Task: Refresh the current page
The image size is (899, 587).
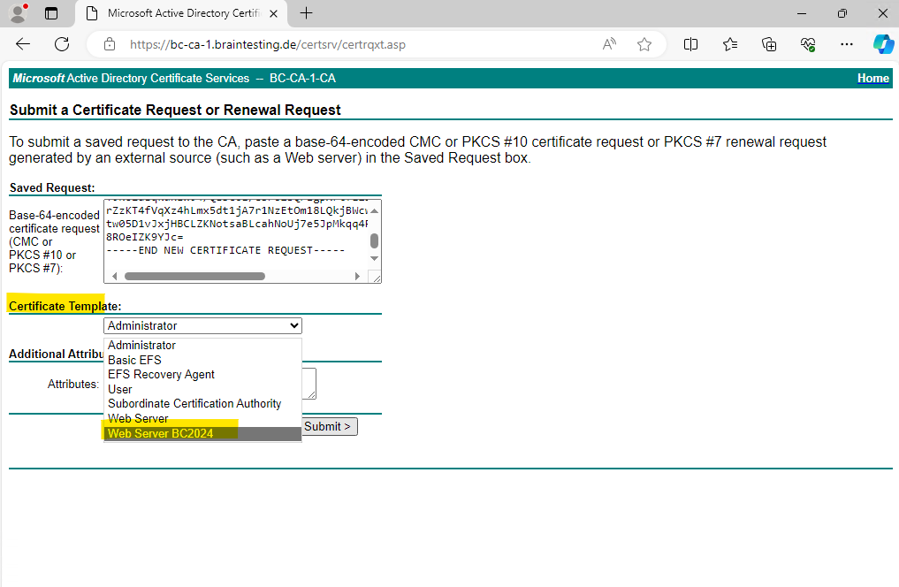Action: click(62, 44)
